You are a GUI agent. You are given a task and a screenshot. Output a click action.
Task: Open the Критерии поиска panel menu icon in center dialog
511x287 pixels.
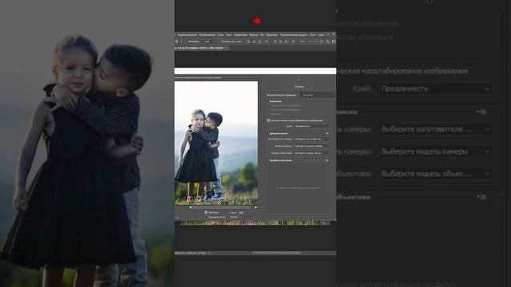[327, 133]
